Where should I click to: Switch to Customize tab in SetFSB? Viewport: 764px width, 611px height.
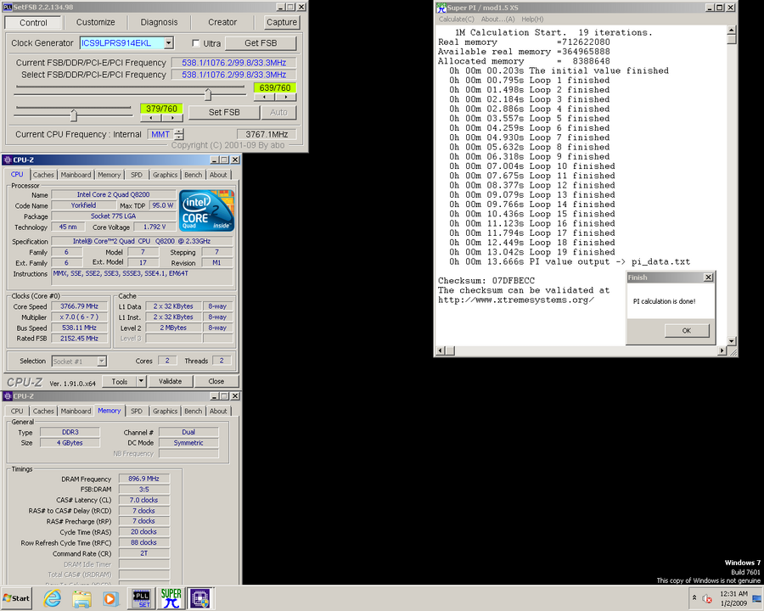(95, 22)
